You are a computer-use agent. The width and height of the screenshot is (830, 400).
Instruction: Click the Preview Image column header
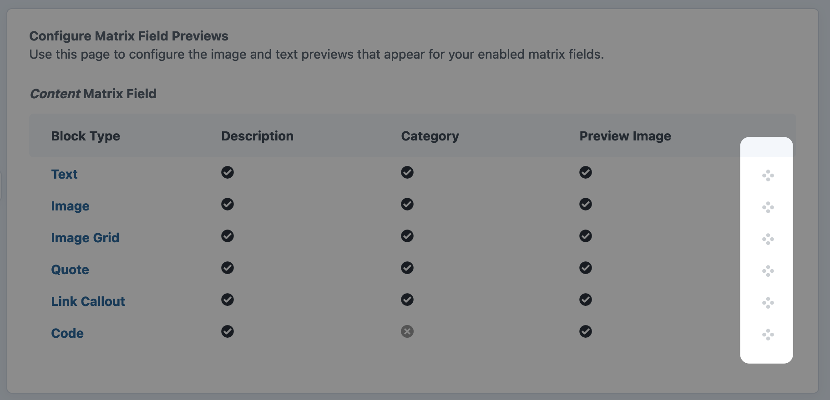(x=625, y=136)
